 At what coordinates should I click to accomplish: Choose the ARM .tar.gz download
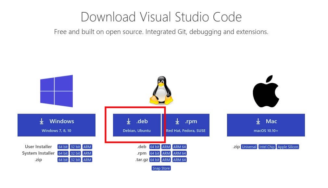tap(166, 159)
